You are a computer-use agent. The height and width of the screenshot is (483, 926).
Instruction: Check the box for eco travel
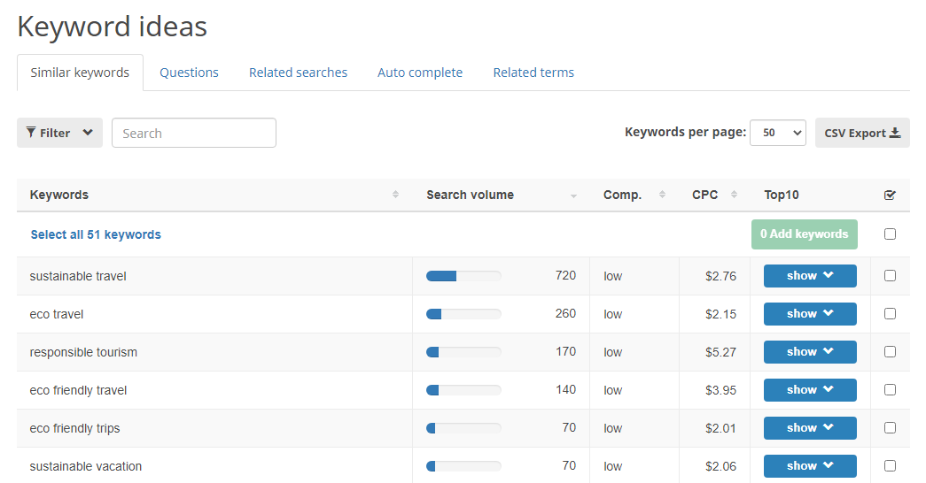pos(890,314)
